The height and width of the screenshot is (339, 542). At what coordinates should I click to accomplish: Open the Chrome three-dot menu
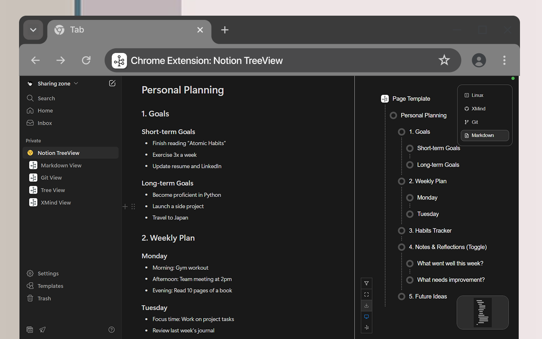click(x=504, y=60)
